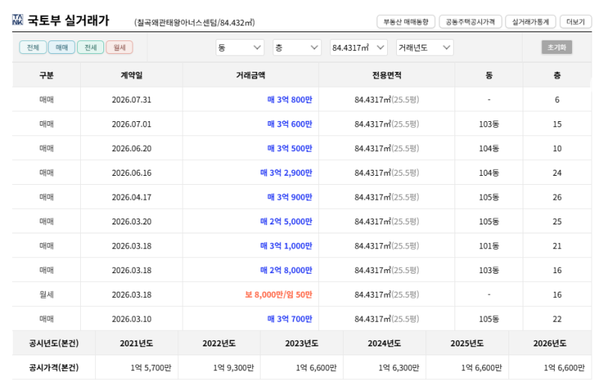Click the 2022년도 header cell
Viewport: 599px width, 386px height.
[219, 343]
